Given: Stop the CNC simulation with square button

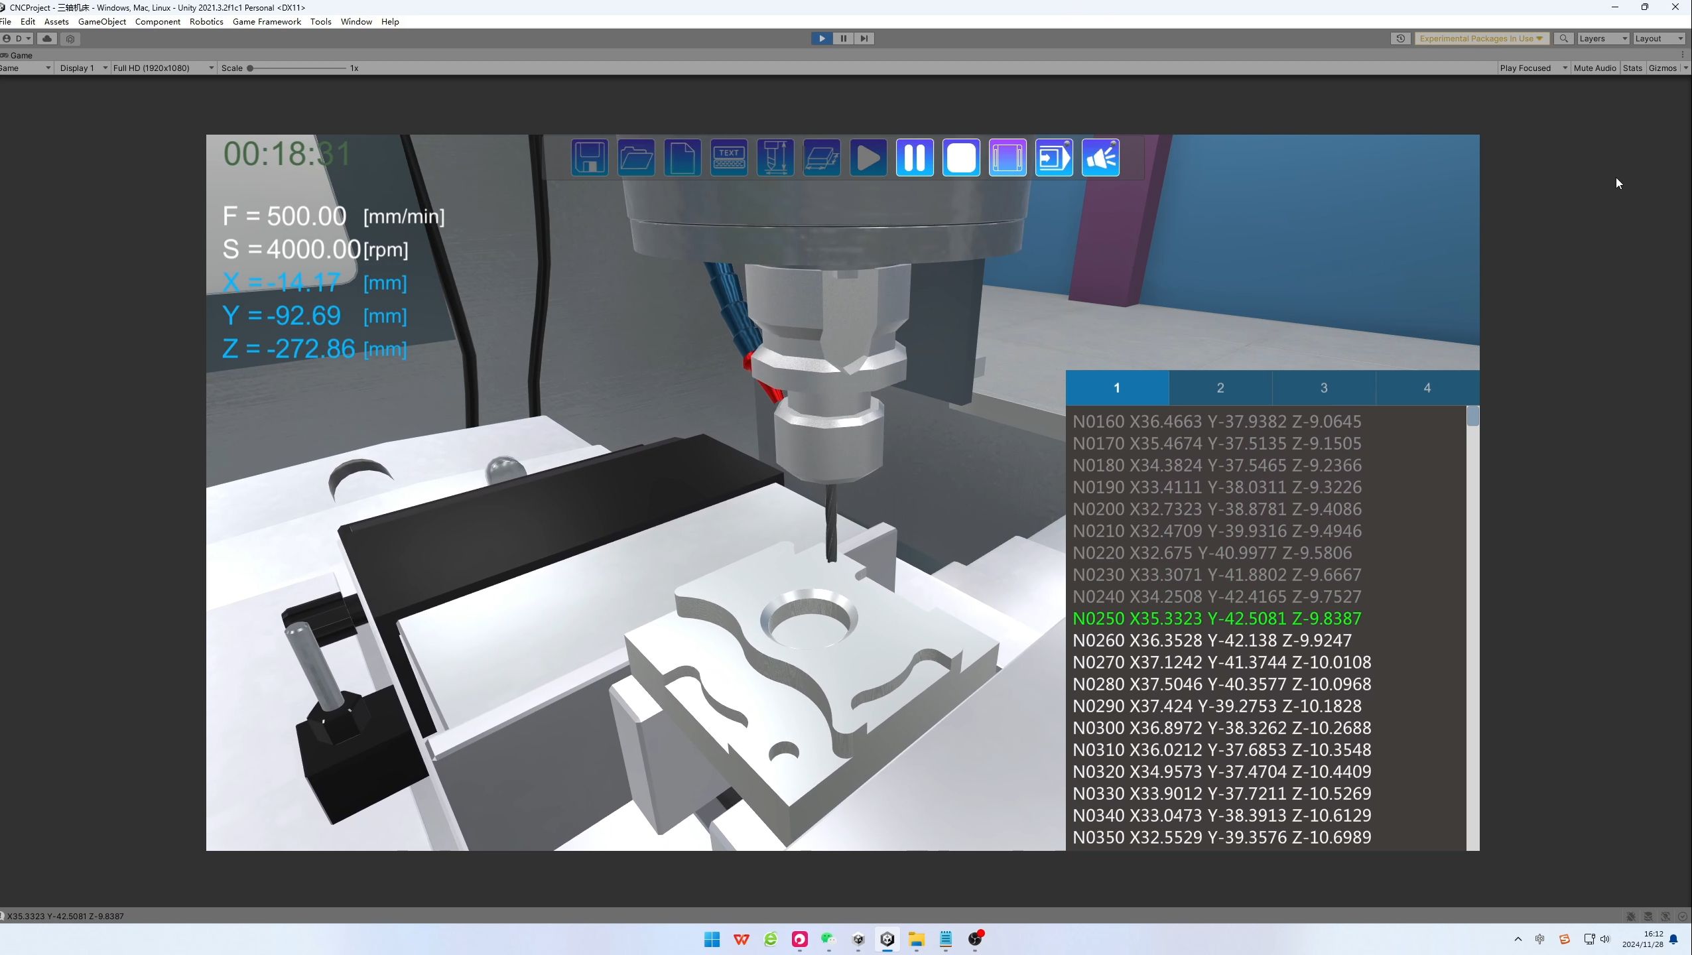Looking at the screenshot, I should [960, 158].
